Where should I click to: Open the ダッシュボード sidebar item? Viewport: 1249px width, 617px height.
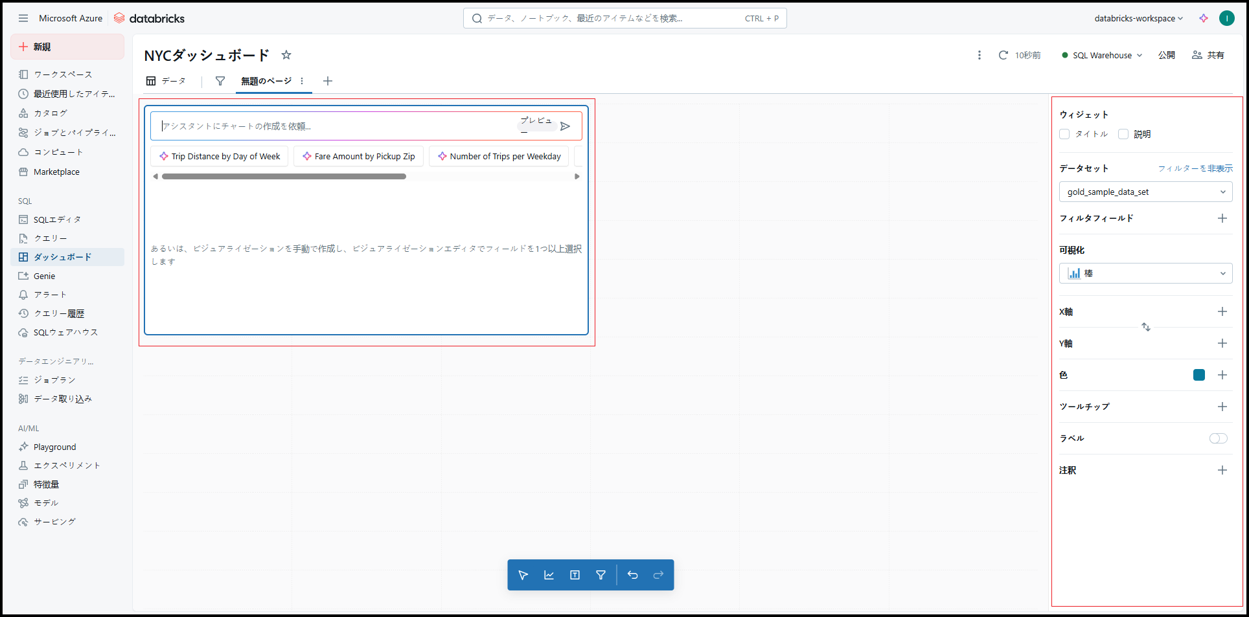pos(67,257)
